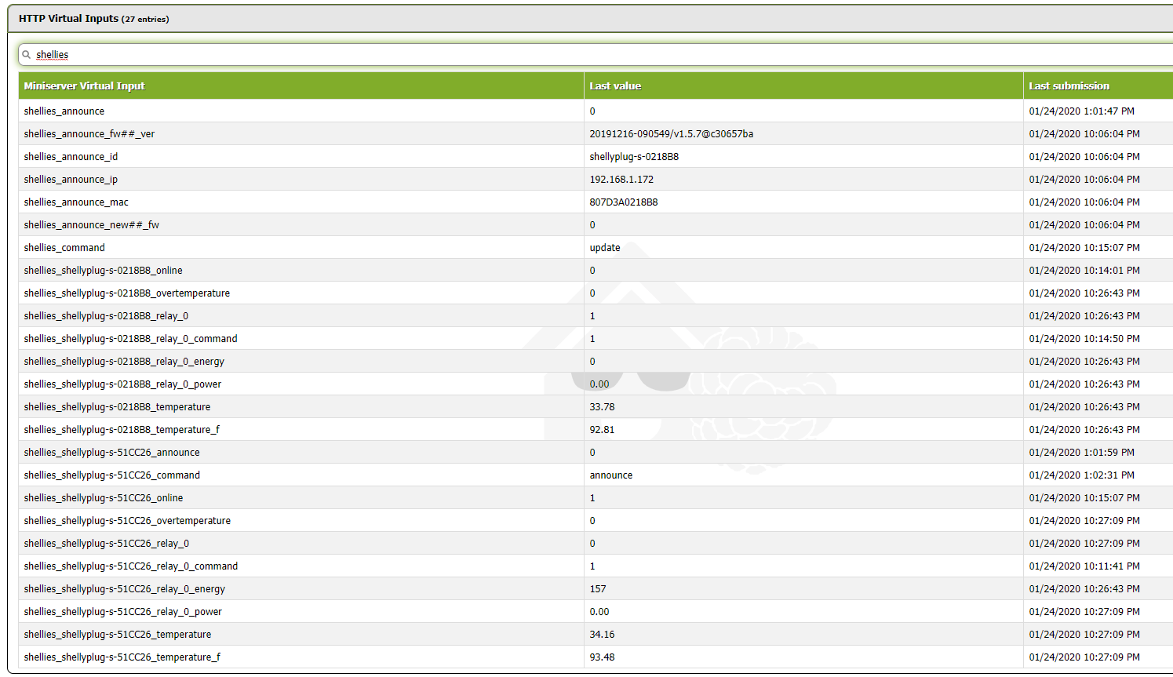Image resolution: width=1173 pixels, height=677 pixels.
Task: Select shellies_shellyplug-s-51CC26_overtemperature row
Action: coord(596,521)
